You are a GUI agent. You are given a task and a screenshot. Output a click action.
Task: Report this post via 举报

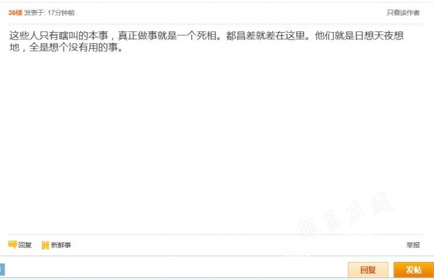tap(413, 245)
